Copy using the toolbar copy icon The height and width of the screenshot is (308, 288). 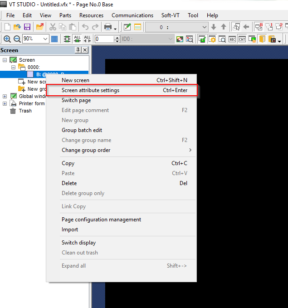[x=63, y=27]
